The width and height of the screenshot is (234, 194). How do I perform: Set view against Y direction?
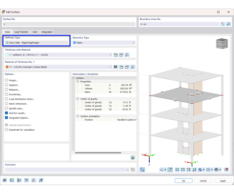click(183, 170)
